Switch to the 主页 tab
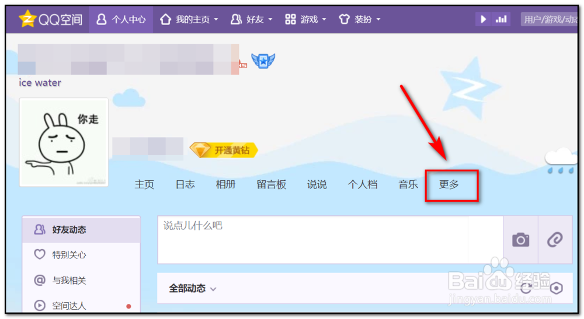The height and width of the screenshot is (319, 584). 144,184
